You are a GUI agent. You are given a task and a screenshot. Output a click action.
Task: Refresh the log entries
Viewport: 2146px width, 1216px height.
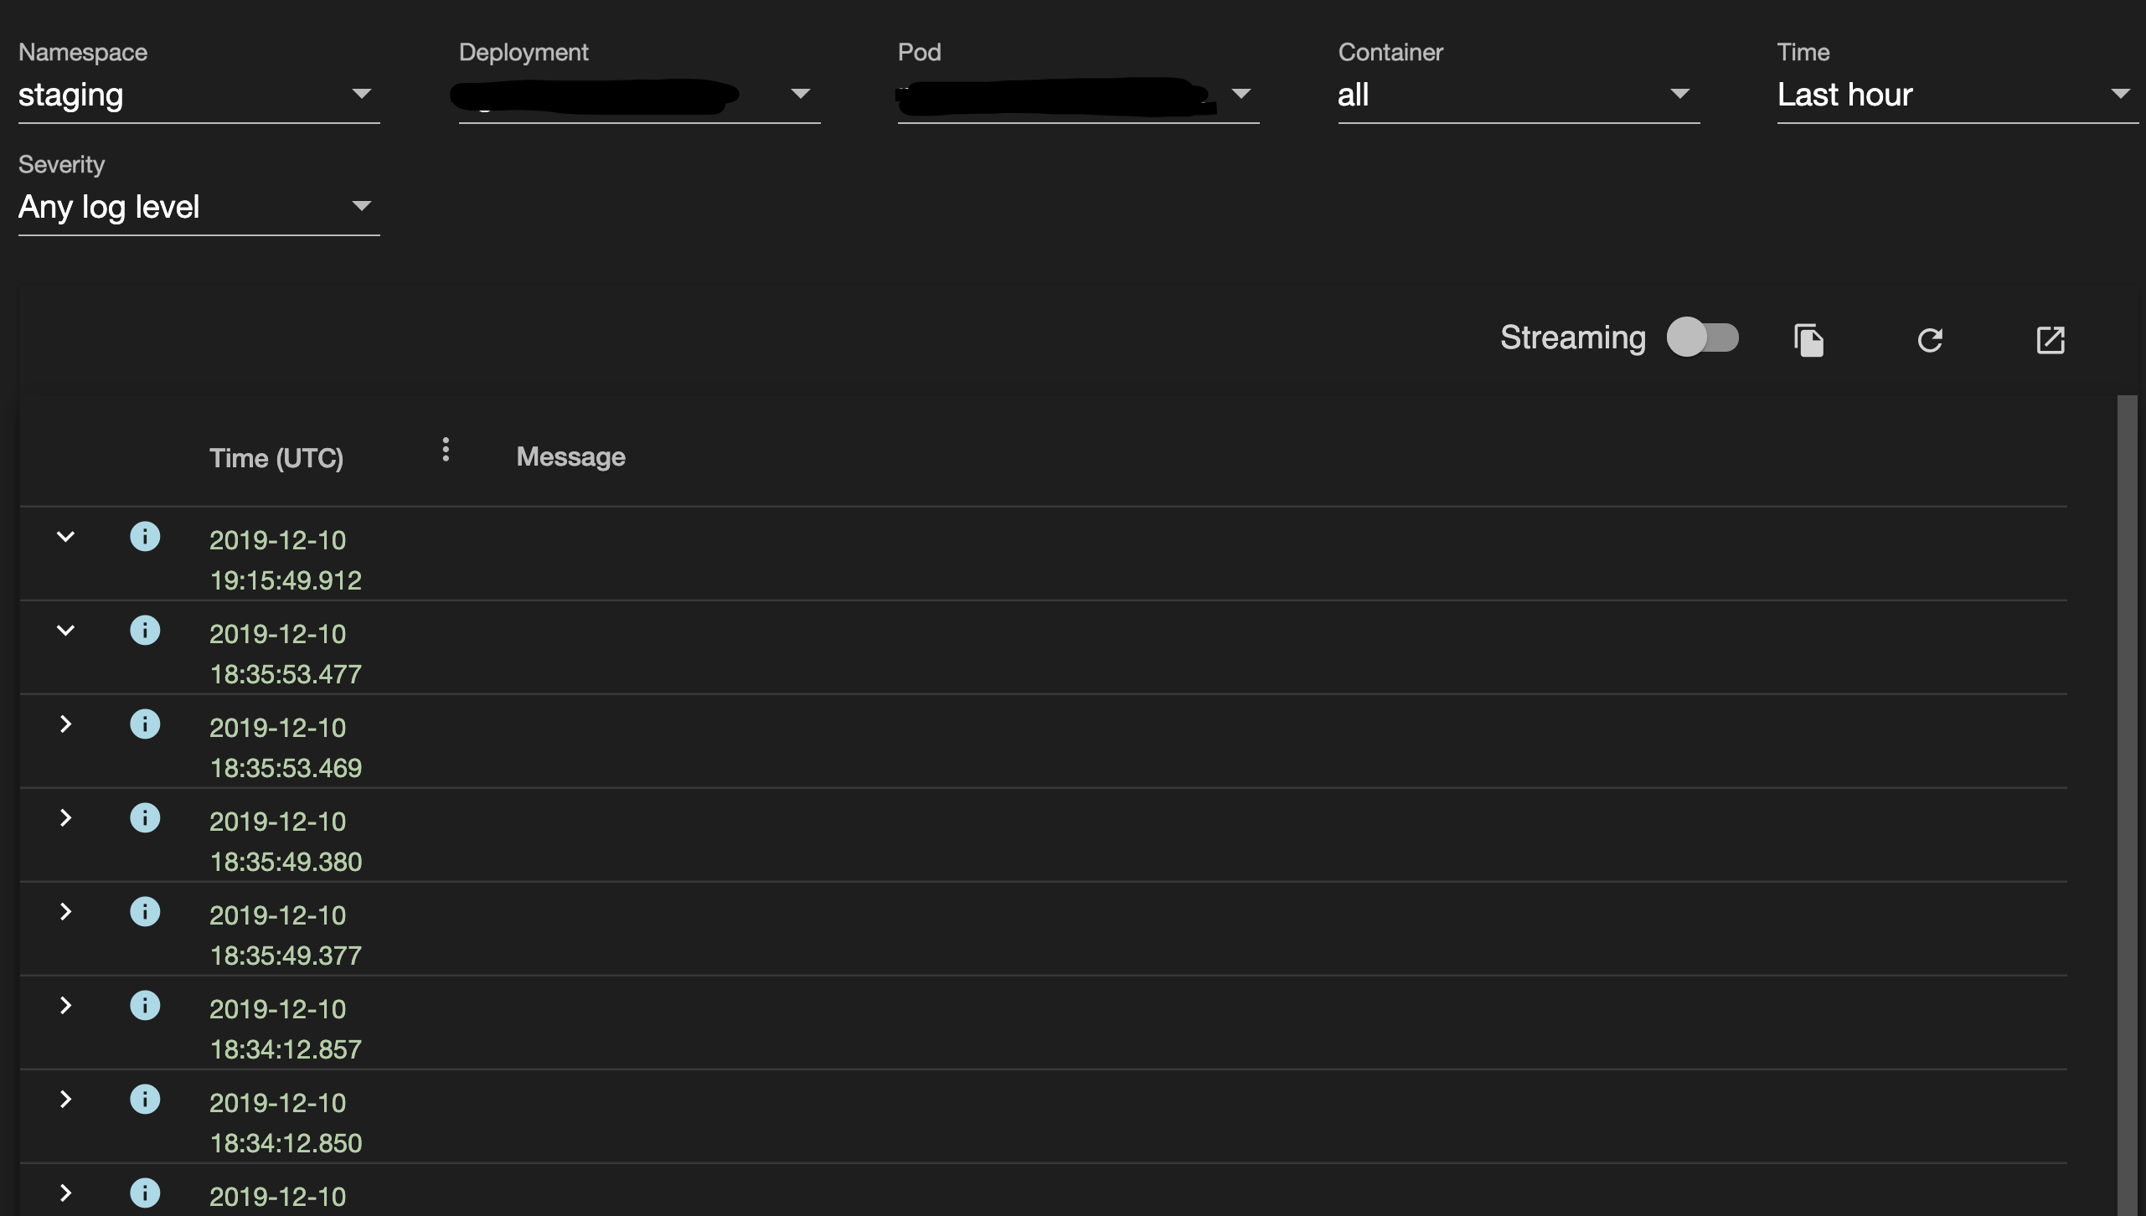pyautogui.click(x=1931, y=338)
